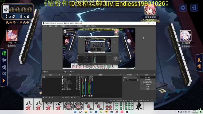Open 视图(V) menu in OBS
The height and width of the screenshot is (114, 203).
coord(56,26)
